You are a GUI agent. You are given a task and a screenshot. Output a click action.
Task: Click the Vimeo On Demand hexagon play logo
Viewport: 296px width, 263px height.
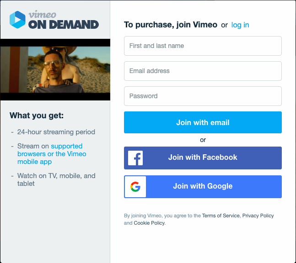pos(17,20)
